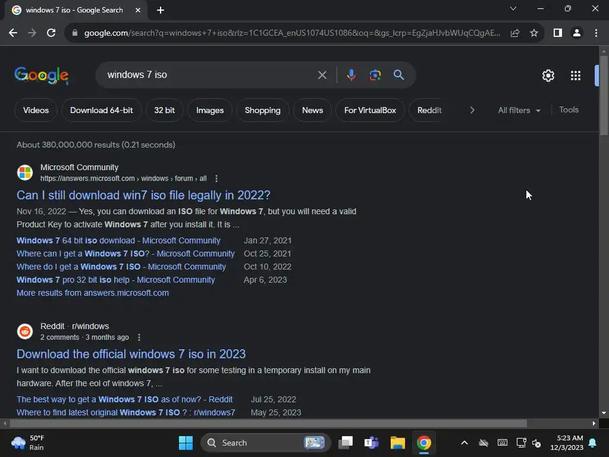Switch to Shopping results
This screenshot has height=457, width=609.
(x=262, y=110)
